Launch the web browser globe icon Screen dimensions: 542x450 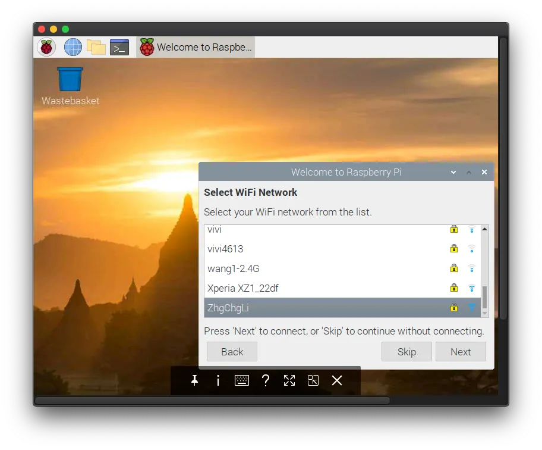(73, 47)
